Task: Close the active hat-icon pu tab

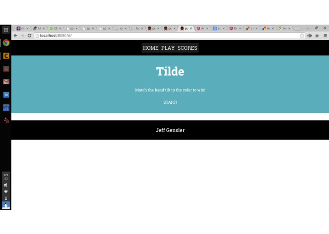Action: pyautogui.click(x=191, y=28)
